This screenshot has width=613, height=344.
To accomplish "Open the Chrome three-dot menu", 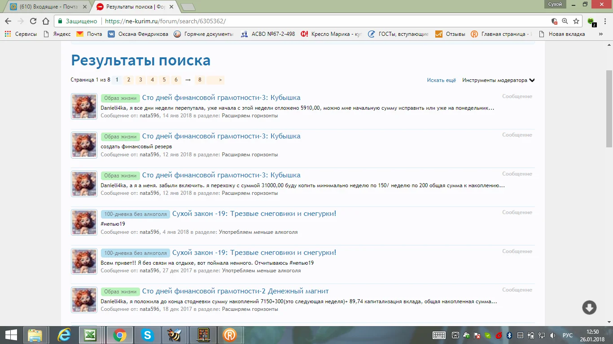I will [605, 21].
